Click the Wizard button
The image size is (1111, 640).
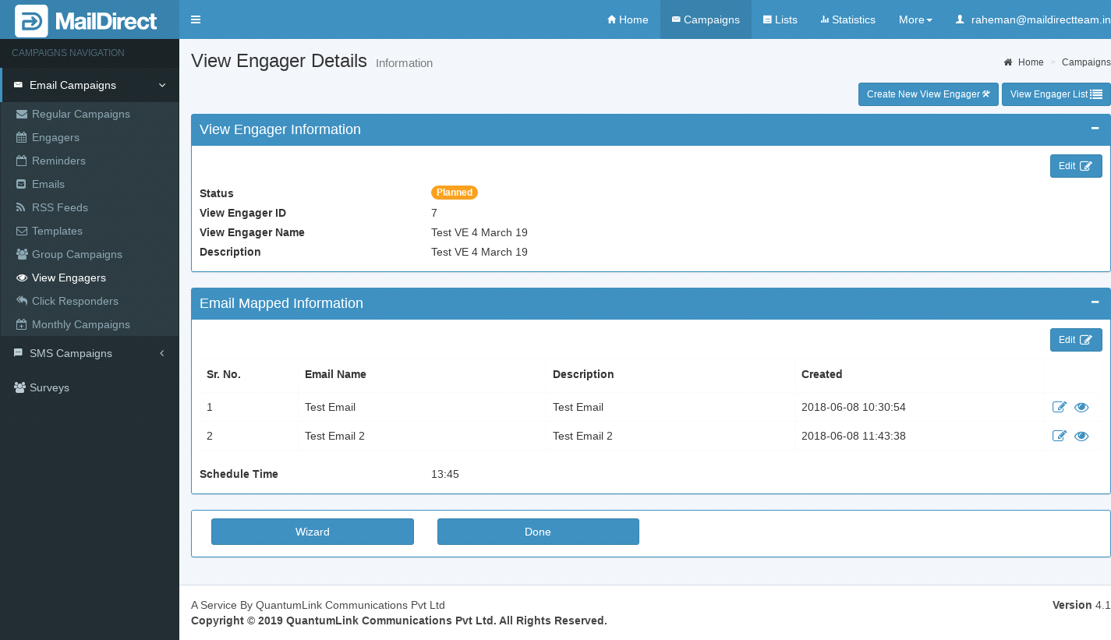312,532
